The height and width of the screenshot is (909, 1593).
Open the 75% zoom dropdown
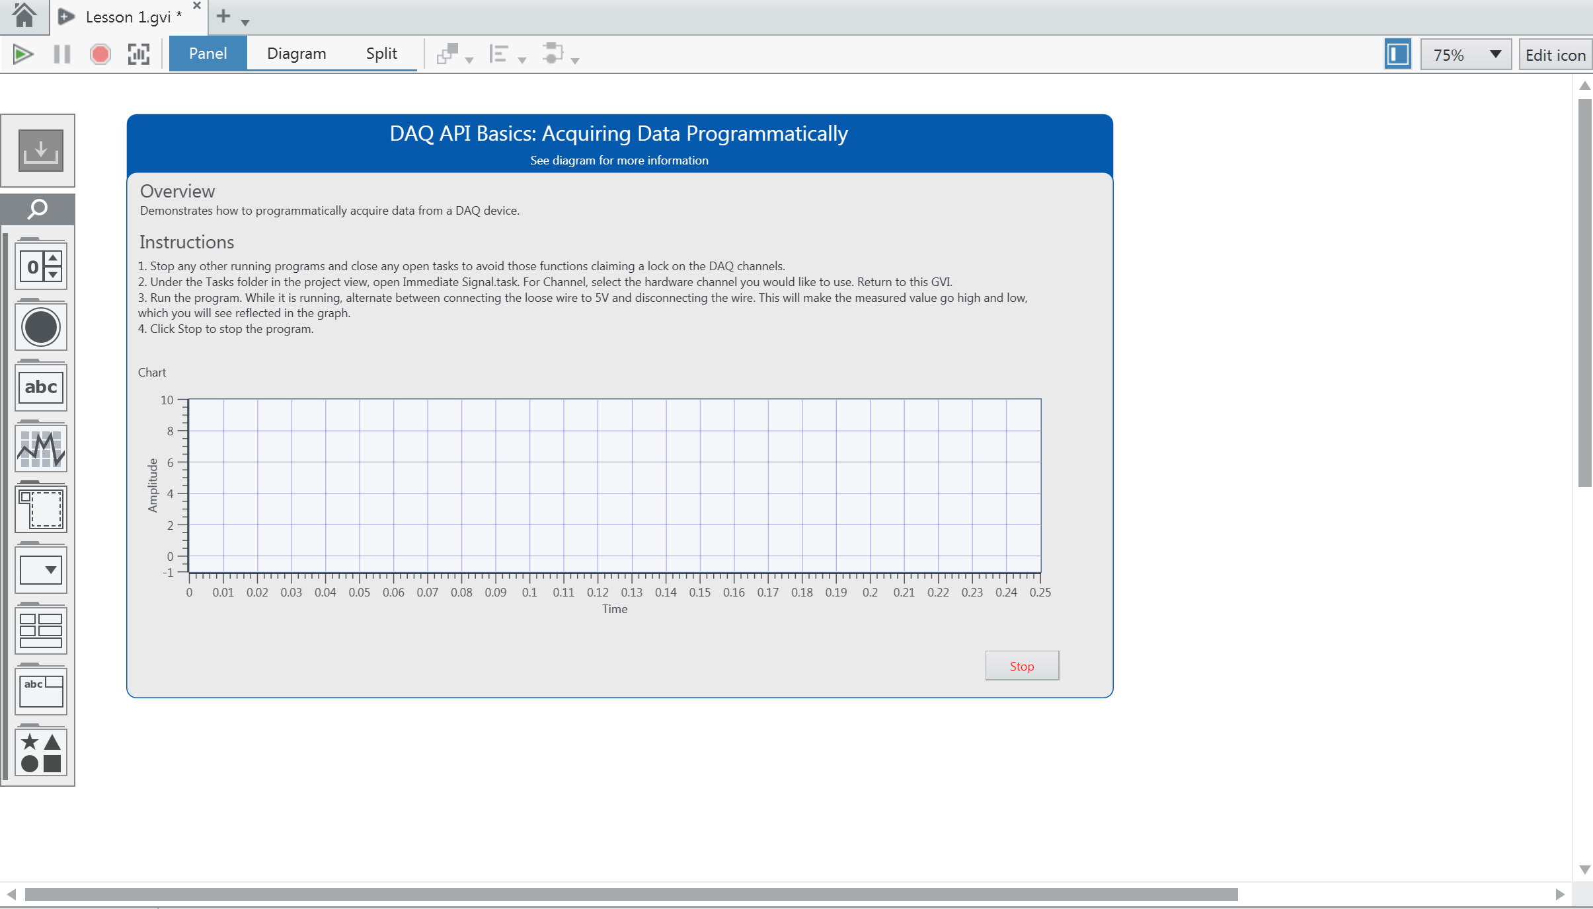pos(1495,54)
